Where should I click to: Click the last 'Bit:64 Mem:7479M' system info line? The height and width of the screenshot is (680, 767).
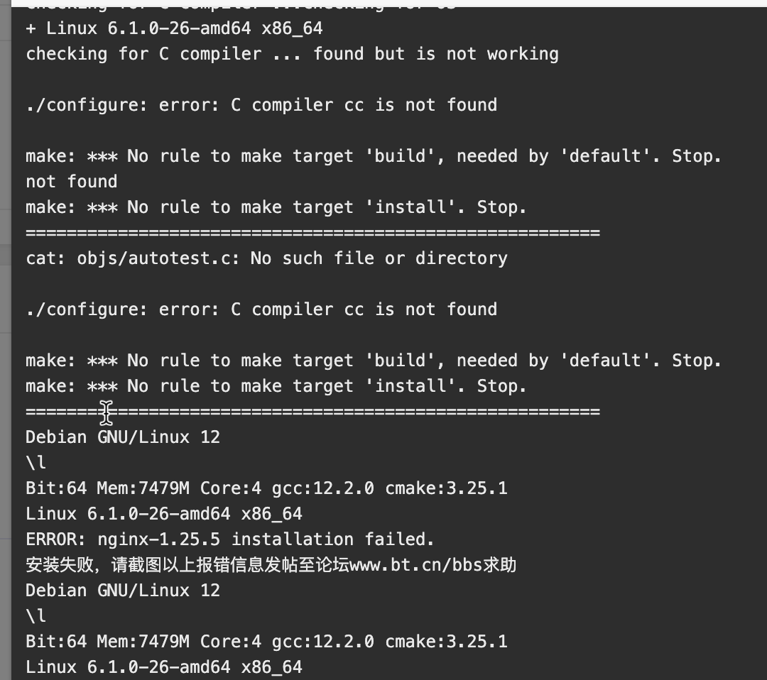point(266,642)
